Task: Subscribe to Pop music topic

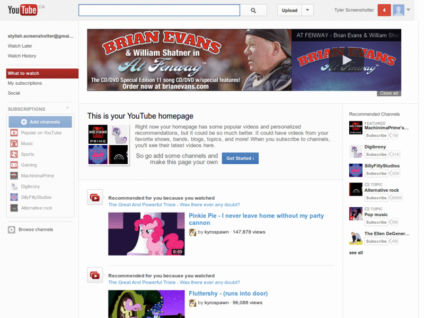Action: point(376,222)
